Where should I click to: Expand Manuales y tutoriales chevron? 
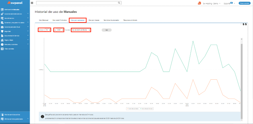tap(28, 44)
